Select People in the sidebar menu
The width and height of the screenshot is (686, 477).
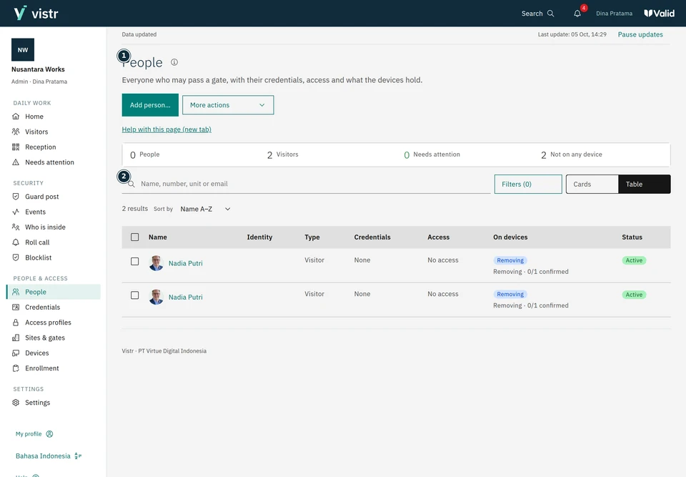tap(54, 292)
